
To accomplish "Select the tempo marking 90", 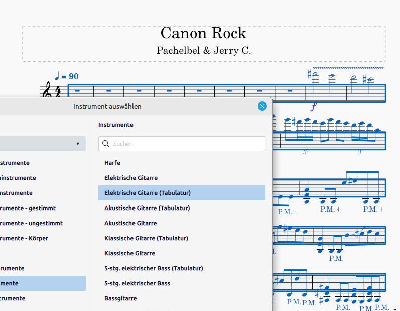I will pyautogui.click(x=67, y=76).
